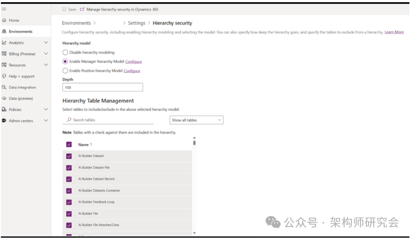Expand the Admin centers chevron

(x=46, y=121)
